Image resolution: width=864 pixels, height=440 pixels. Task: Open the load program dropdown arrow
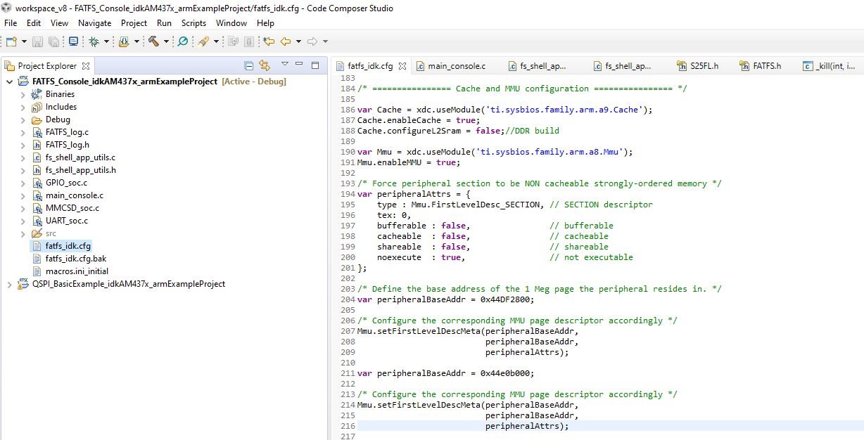[136, 41]
